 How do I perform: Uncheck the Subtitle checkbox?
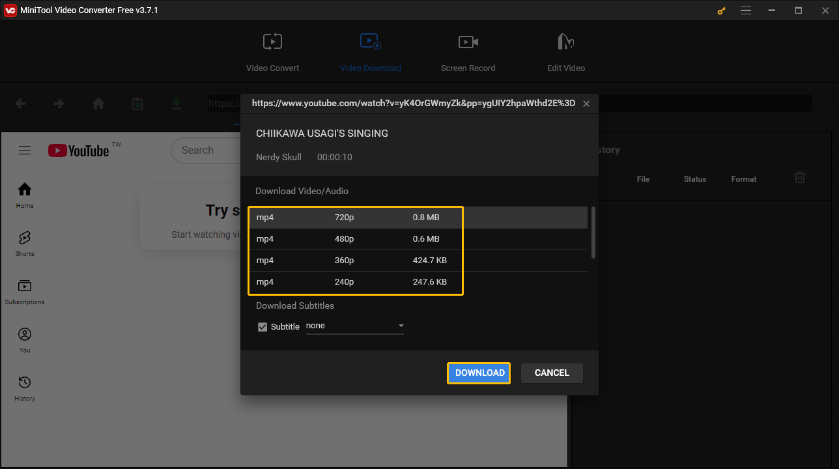click(x=263, y=327)
